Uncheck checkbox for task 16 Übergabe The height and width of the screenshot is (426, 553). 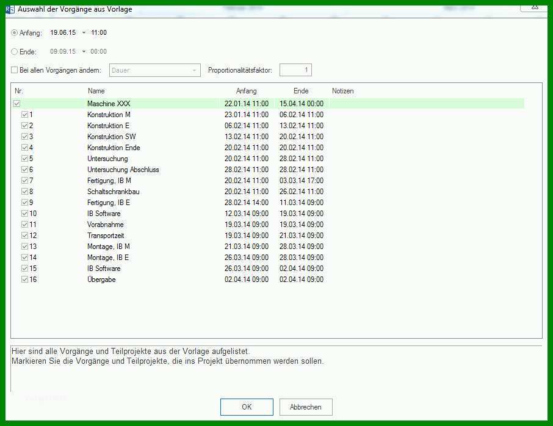coord(24,280)
